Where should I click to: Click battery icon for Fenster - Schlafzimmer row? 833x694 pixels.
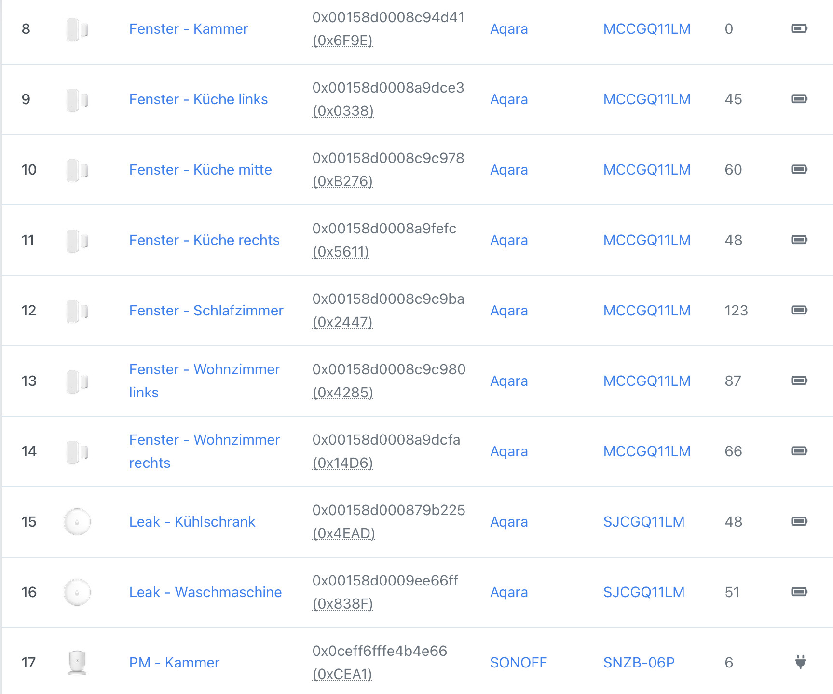[799, 310]
